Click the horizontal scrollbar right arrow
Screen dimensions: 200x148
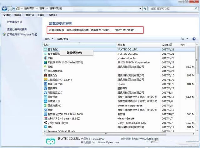click(x=193, y=134)
